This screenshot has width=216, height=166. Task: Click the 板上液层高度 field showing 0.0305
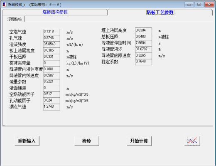[x=52, y=51]
